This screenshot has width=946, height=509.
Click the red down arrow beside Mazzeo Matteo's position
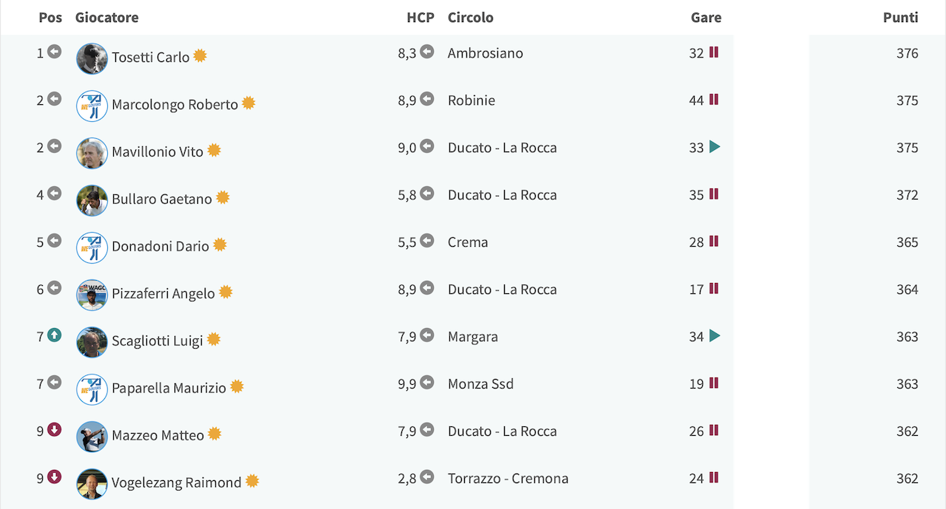54,430
